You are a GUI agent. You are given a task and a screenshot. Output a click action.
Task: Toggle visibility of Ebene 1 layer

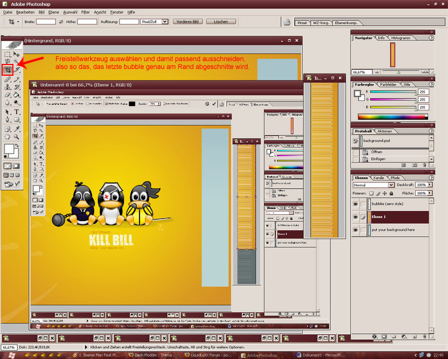(356, 217)
